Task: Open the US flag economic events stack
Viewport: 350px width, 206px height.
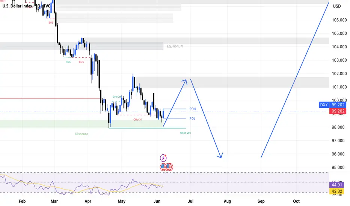Action: pyautogui.click(x=166, y=167)
